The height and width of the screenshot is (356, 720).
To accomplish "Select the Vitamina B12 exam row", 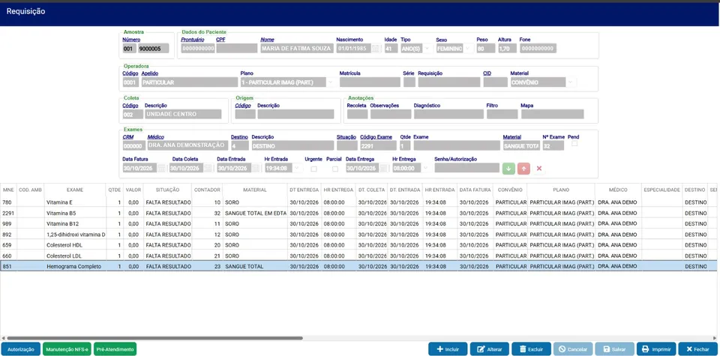I will pyautogui.click(x=358, y=223).
